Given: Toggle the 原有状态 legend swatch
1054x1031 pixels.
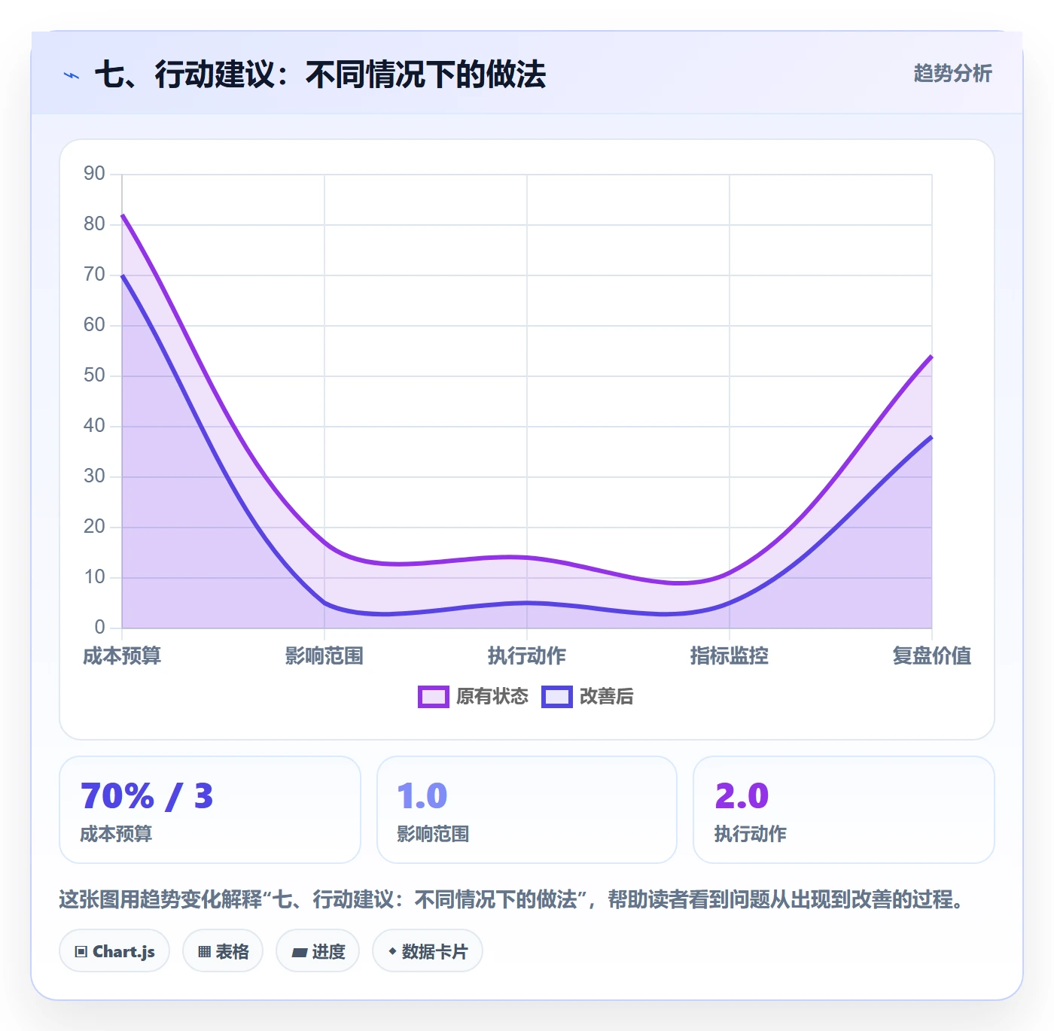Looking at the screenshot, I should tap(434, 697).
